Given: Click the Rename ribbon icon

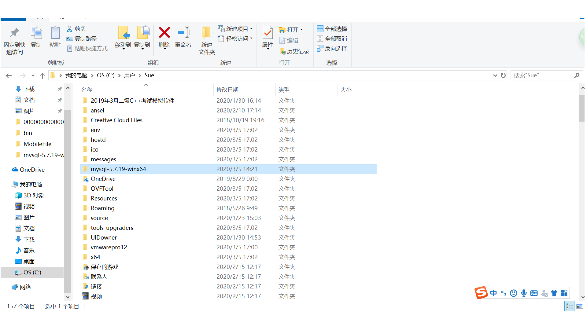Looking at the screenshot, I should pos(183,33).
